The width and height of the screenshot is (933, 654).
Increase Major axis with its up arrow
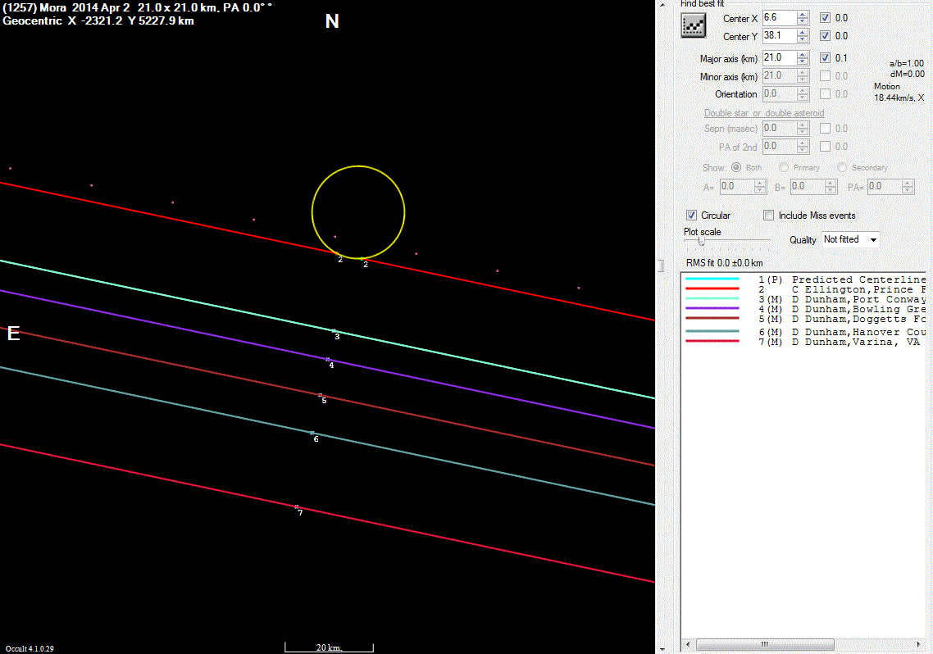tap(803, 54)
